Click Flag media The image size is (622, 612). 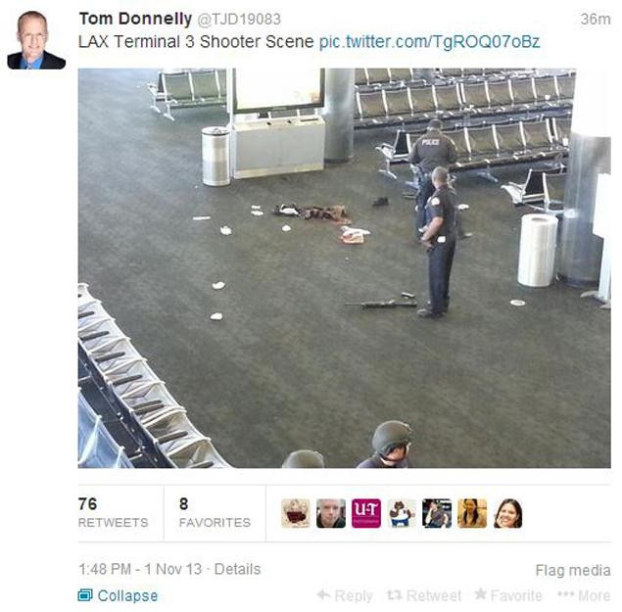pos(573,570)
